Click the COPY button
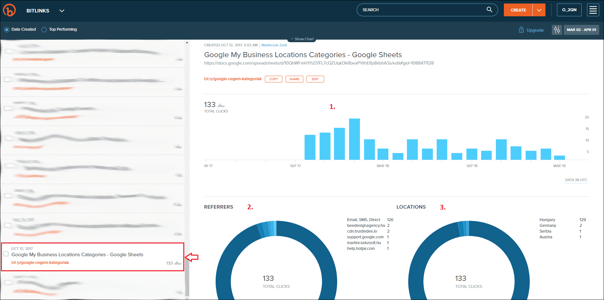Image resolution: width=604 pixels, height=300 pixels. [274, 79]
